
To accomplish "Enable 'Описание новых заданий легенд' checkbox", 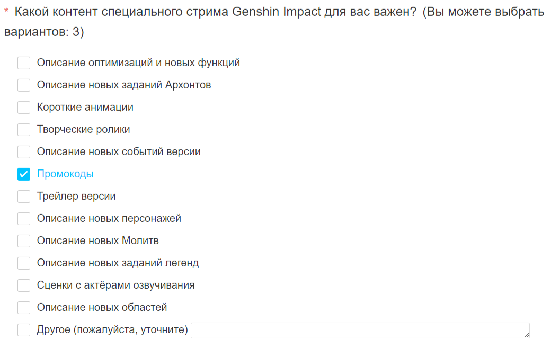I will 24,263.
